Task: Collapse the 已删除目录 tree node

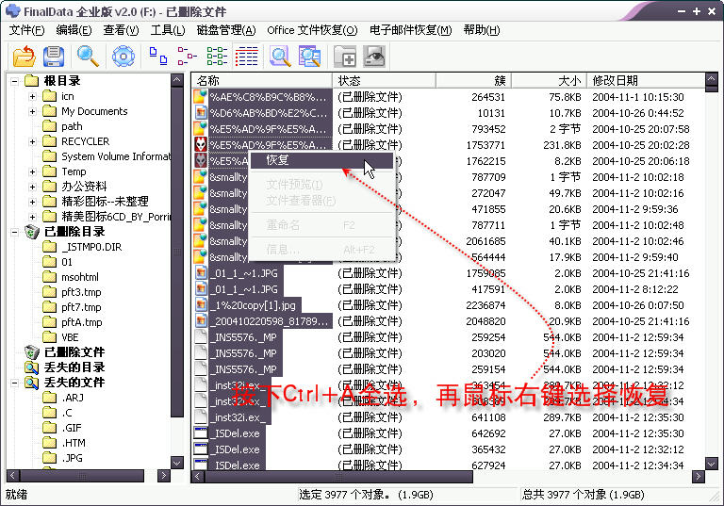Action: click(15, 232)
